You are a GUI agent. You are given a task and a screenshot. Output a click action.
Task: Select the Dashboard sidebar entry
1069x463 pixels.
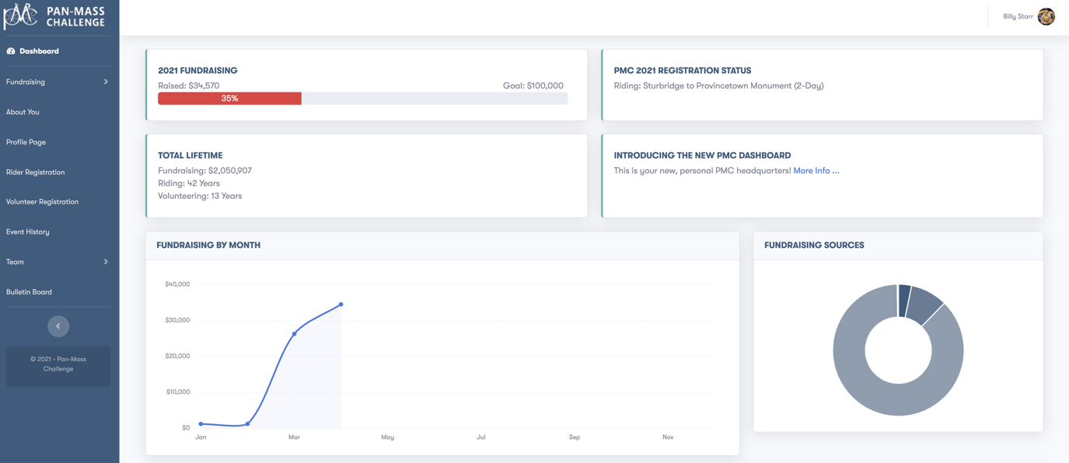(39, 50)
